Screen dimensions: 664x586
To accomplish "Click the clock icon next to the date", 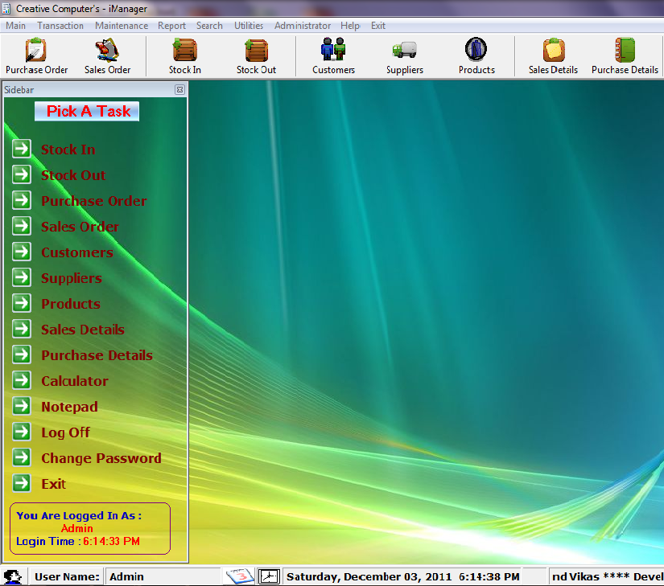I will point(269,576).
